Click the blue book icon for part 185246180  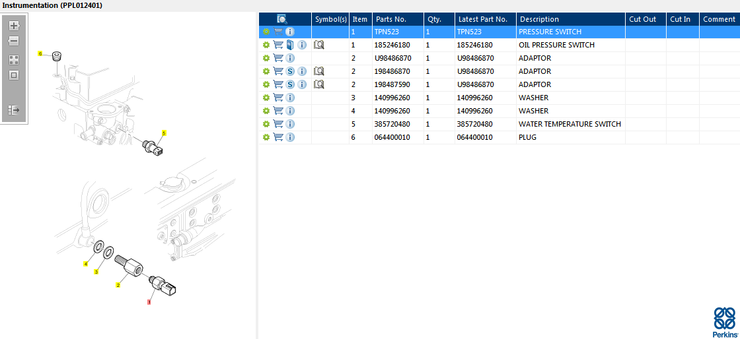click(x=289, y=45)
